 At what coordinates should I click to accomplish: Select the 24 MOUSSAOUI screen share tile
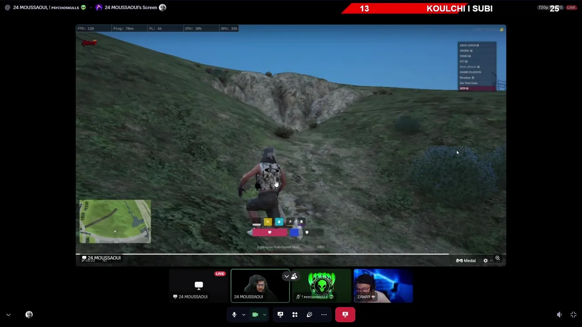199,286
